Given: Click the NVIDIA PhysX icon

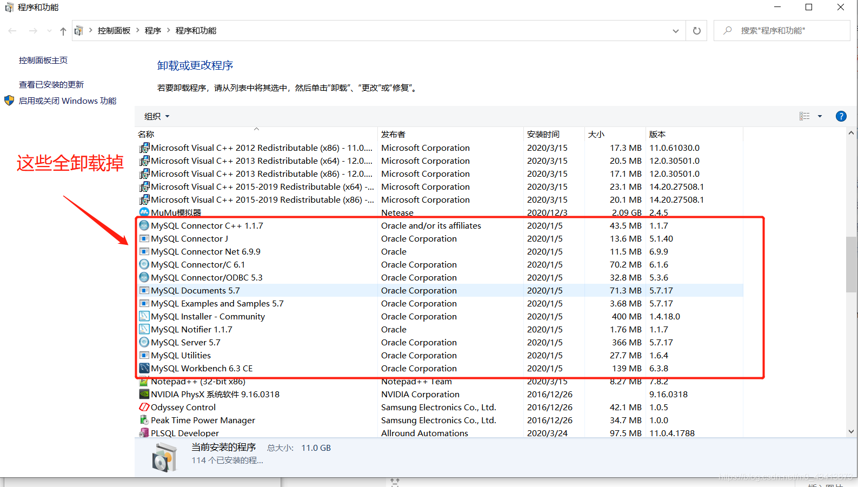Looking at the screenshot, I should pos(144,394).
